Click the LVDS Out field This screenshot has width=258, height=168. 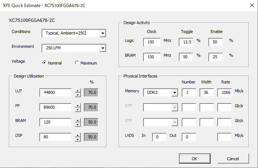pyautogui.click(x=189, y=137)
